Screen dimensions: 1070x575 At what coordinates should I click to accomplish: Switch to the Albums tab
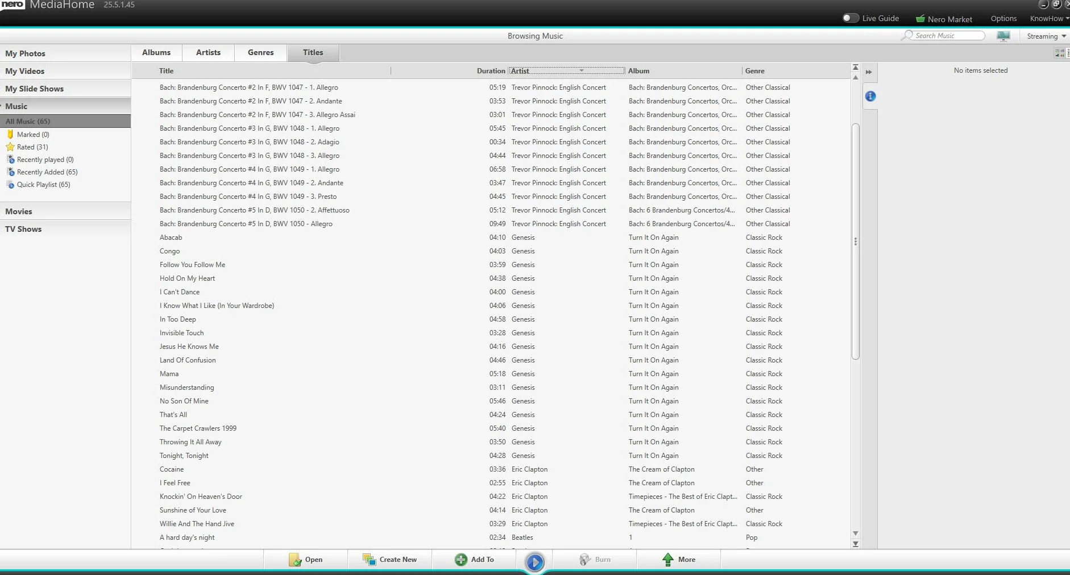(x=156, y=52)
